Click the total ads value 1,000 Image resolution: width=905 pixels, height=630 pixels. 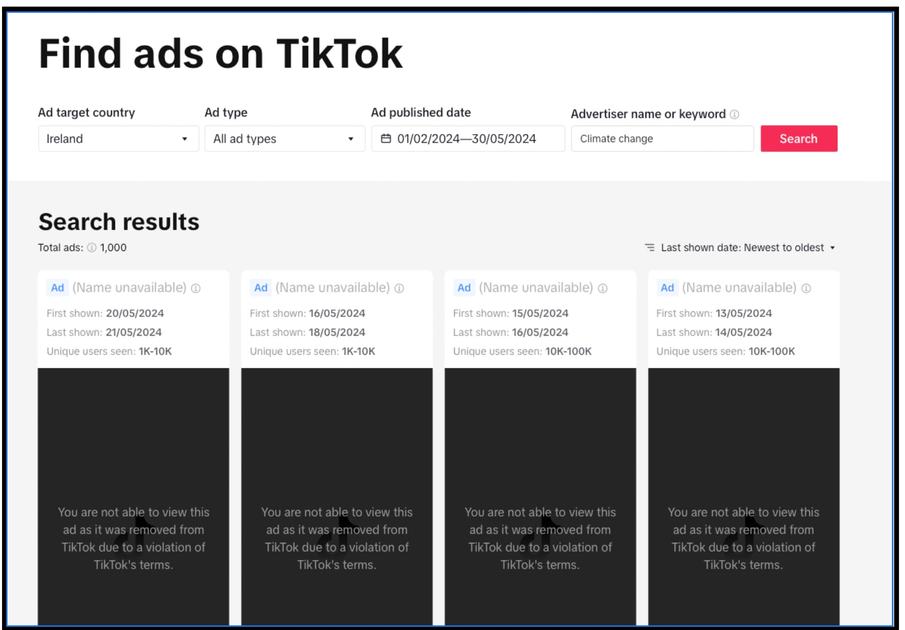pyautogui.click(x=113, y=247)
